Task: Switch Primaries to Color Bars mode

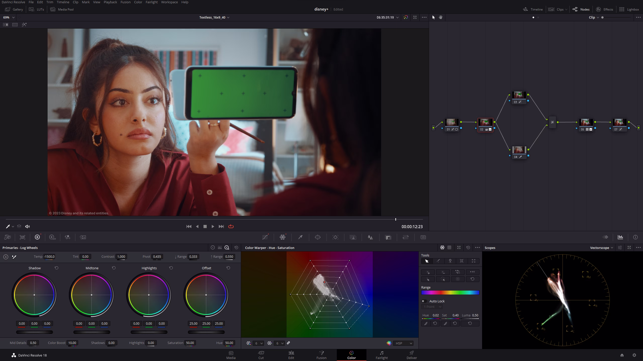Action: 220,248
